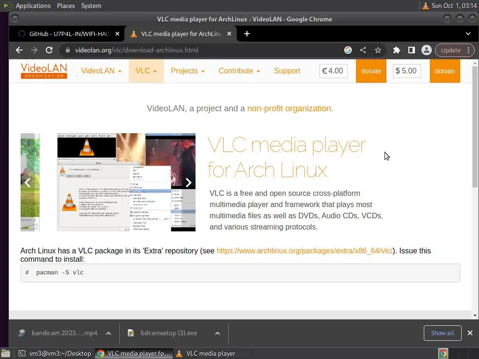
Task: Click the VLC cone tray icon
Action: click(x=426, y=6)
